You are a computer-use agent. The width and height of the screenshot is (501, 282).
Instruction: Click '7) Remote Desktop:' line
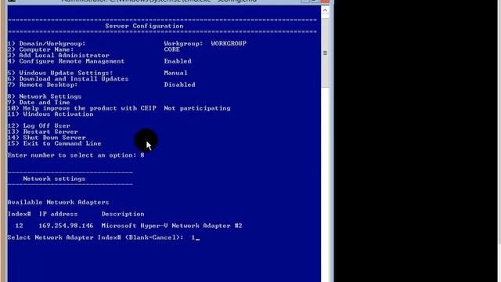[43, 85]
